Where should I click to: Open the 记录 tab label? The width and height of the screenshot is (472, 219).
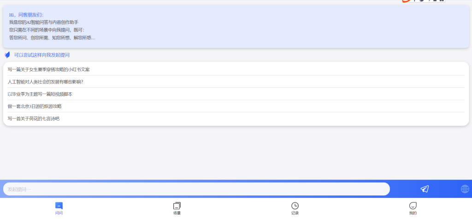pos(295,213)
